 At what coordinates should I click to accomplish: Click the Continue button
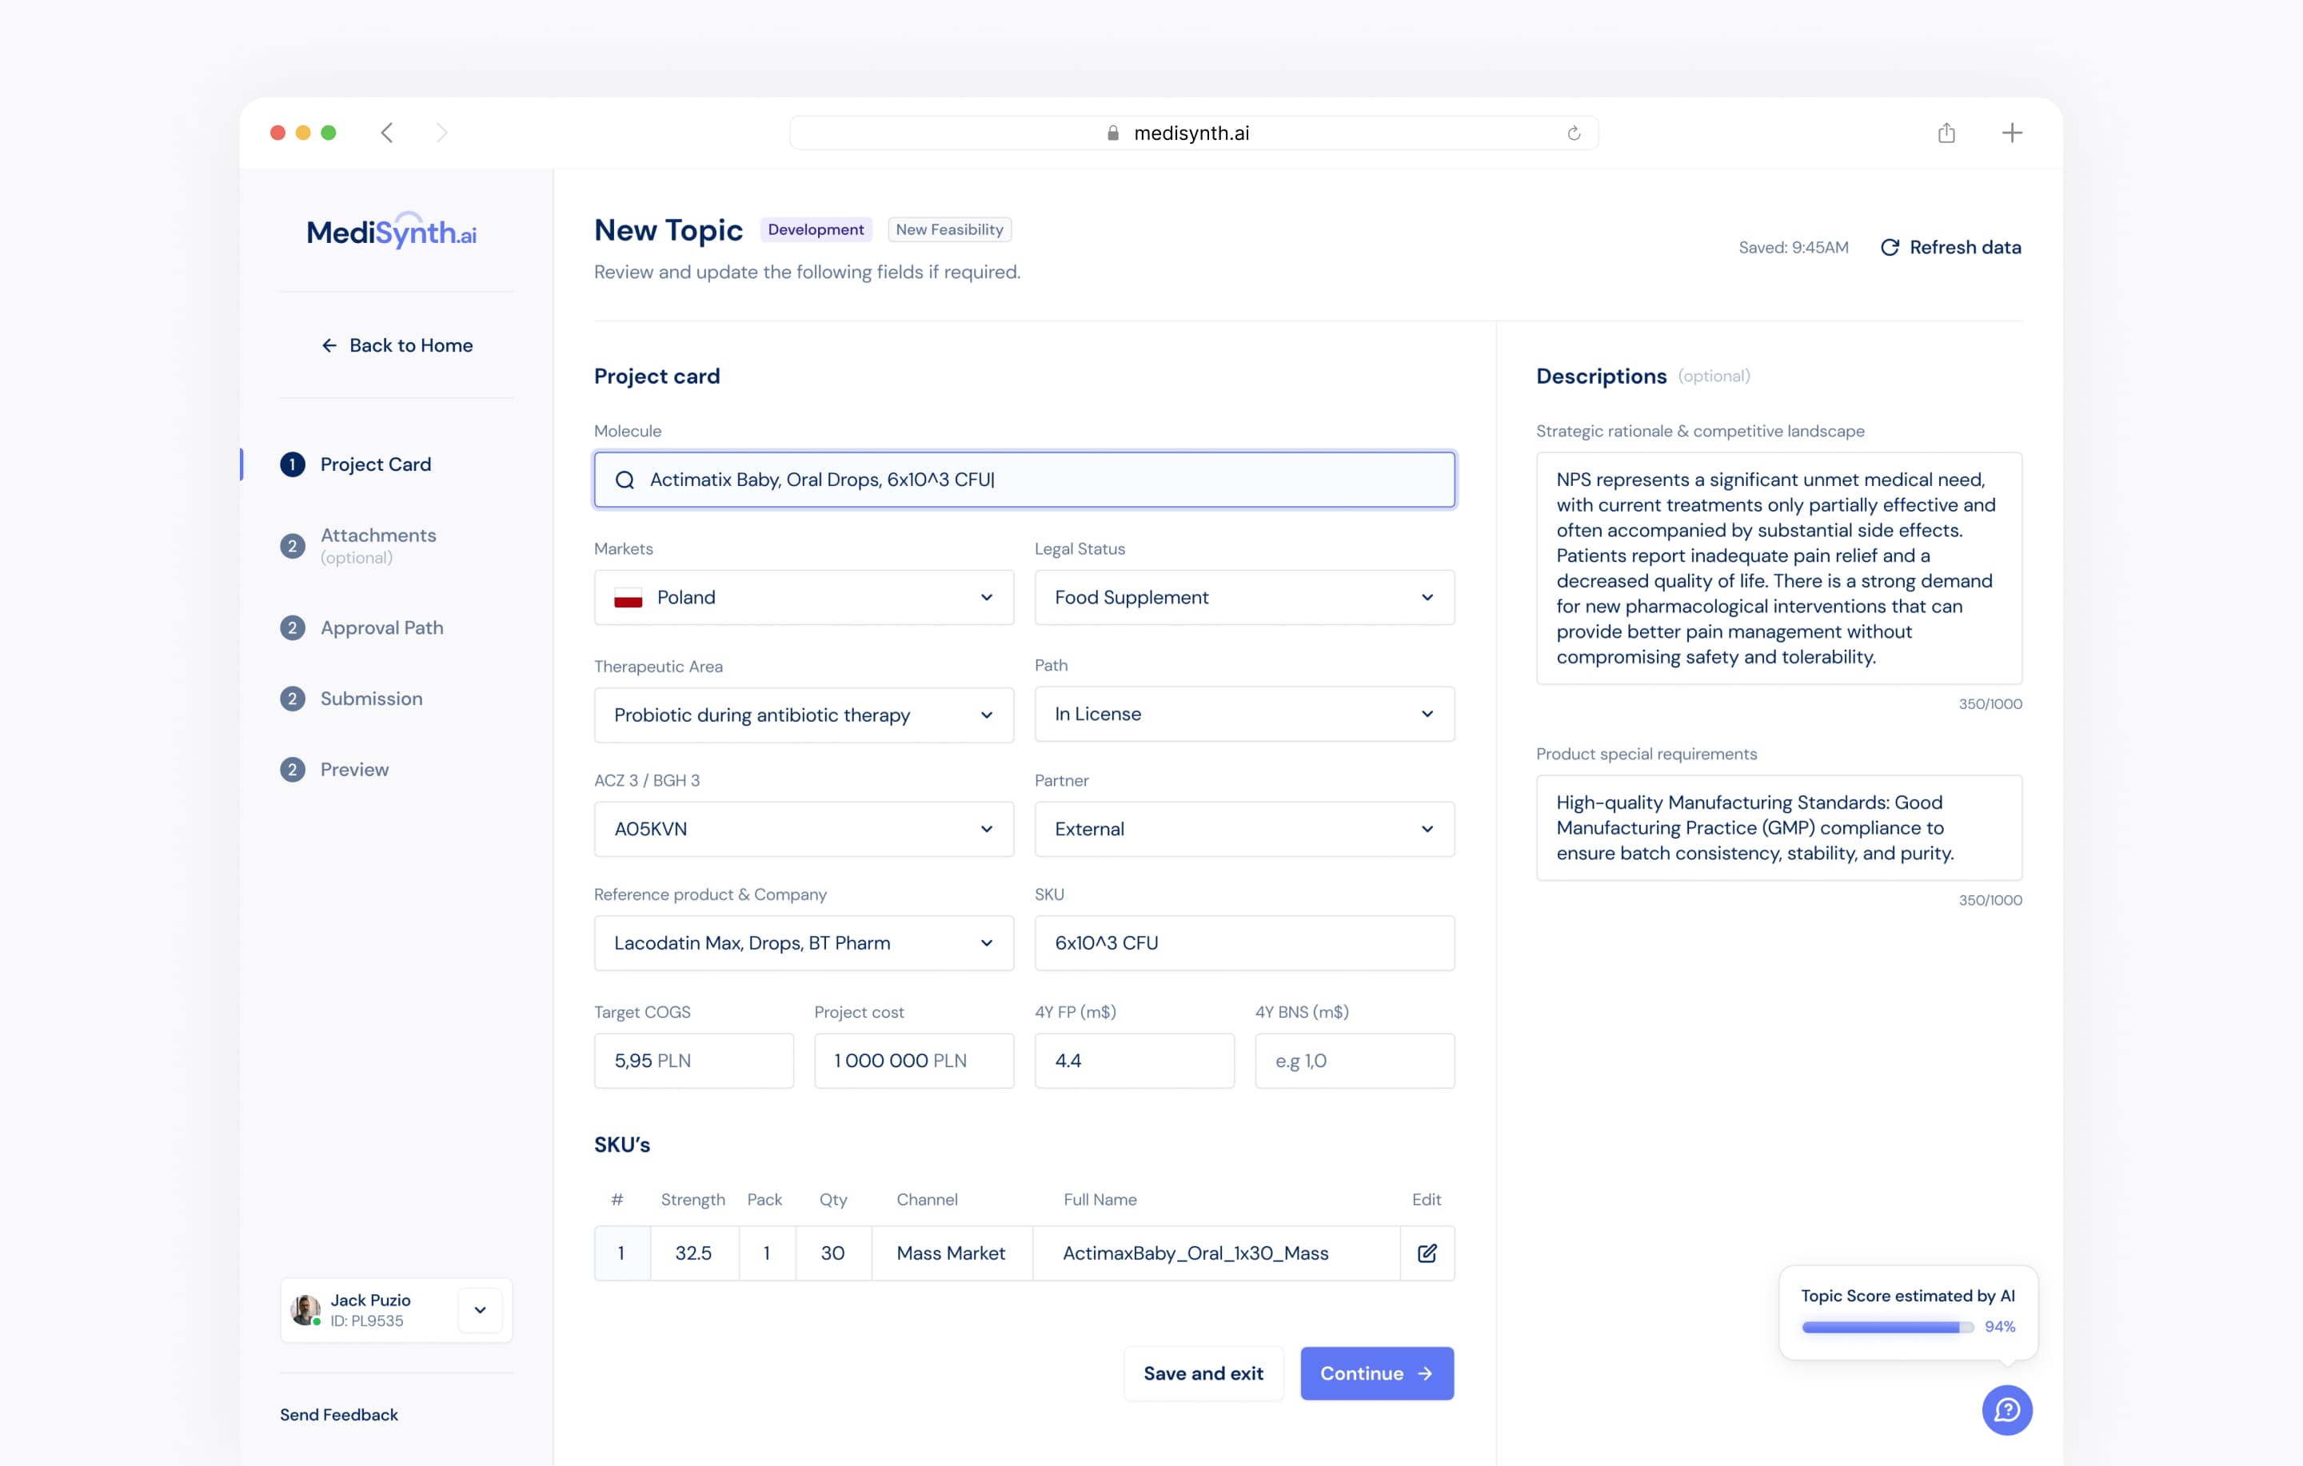click(1375, 1373)
